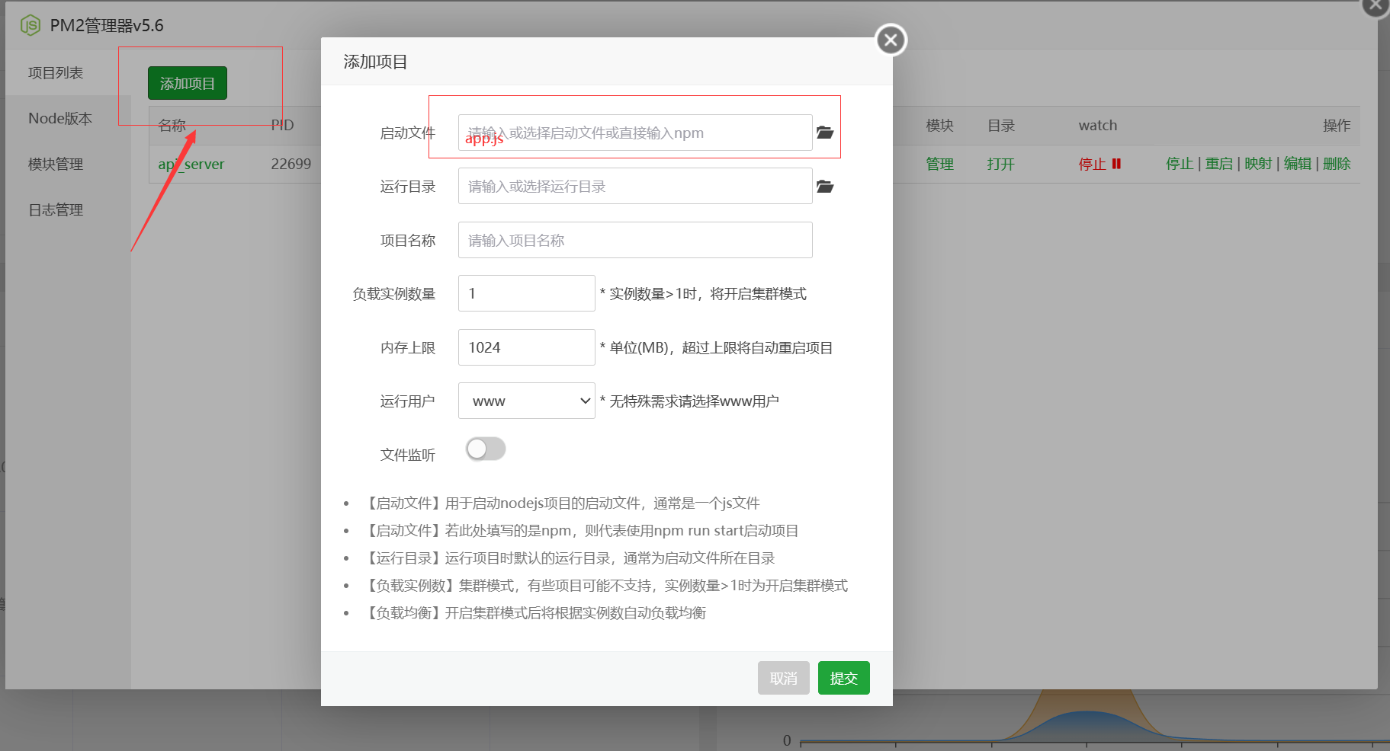Click the watch column header
The height and width of the screenshot is (751, 1390).
(x=1098, y=126)
